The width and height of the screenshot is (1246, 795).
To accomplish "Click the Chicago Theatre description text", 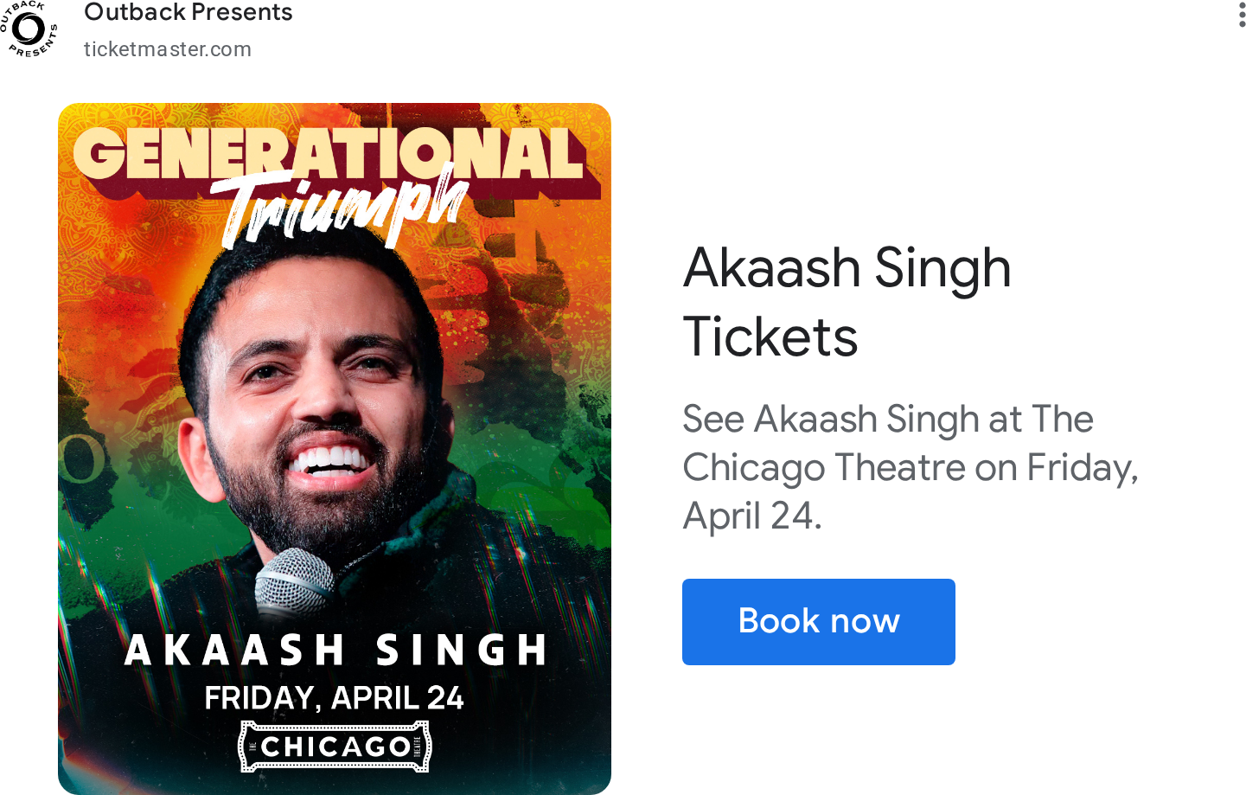I will [x=911, y=467].
